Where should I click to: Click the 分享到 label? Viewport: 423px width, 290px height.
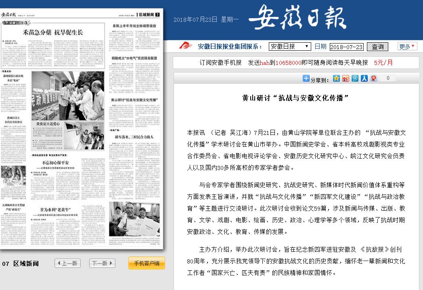tap(320, 80)
